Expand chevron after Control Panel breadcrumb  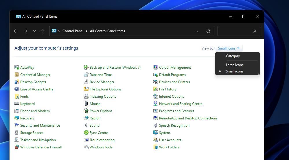(86, 31)
